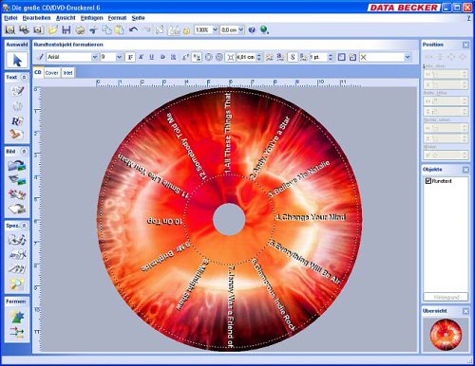
Task: Click the green globe internet icon
Action: coord(264,30)
